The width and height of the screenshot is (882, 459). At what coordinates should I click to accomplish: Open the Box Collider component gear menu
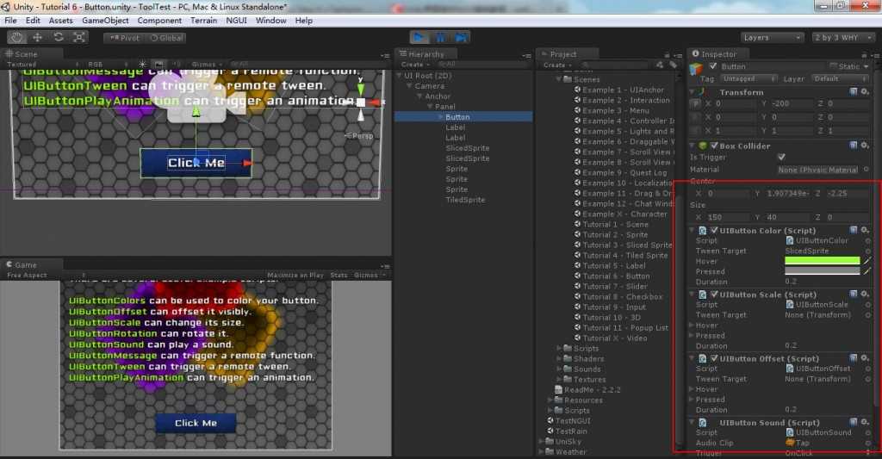click(x=865, y=146)
